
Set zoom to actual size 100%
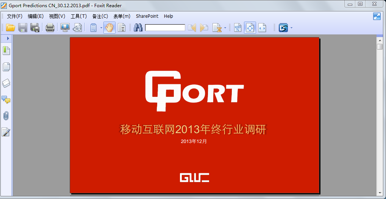[x=238, y=28]
